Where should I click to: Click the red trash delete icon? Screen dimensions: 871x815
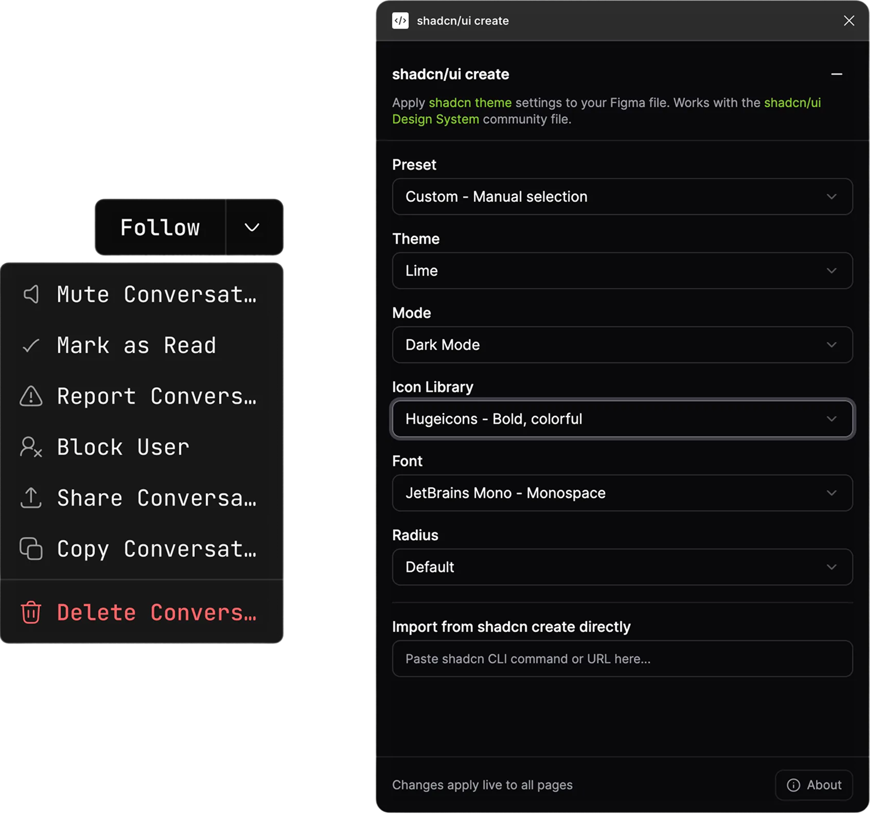pos(31,613)
